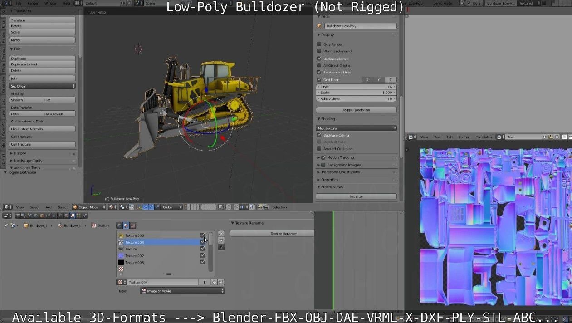Toggle Grid Floor checkbox
Image resolution: width=572 pixels, height=323 pixels.
tap(319, 79)
